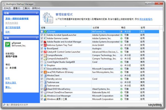Click the Adobe Acrobat SpeedLauncher row icon
Image resolution: width=166 pixels, height=110 pixels.
coord(45,35)
